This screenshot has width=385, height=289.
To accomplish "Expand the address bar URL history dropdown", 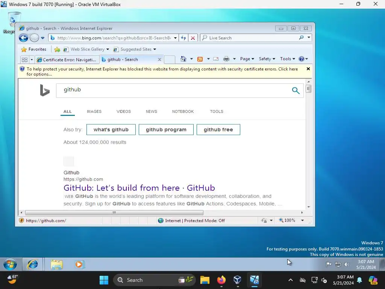I will [x=175, y=38].
